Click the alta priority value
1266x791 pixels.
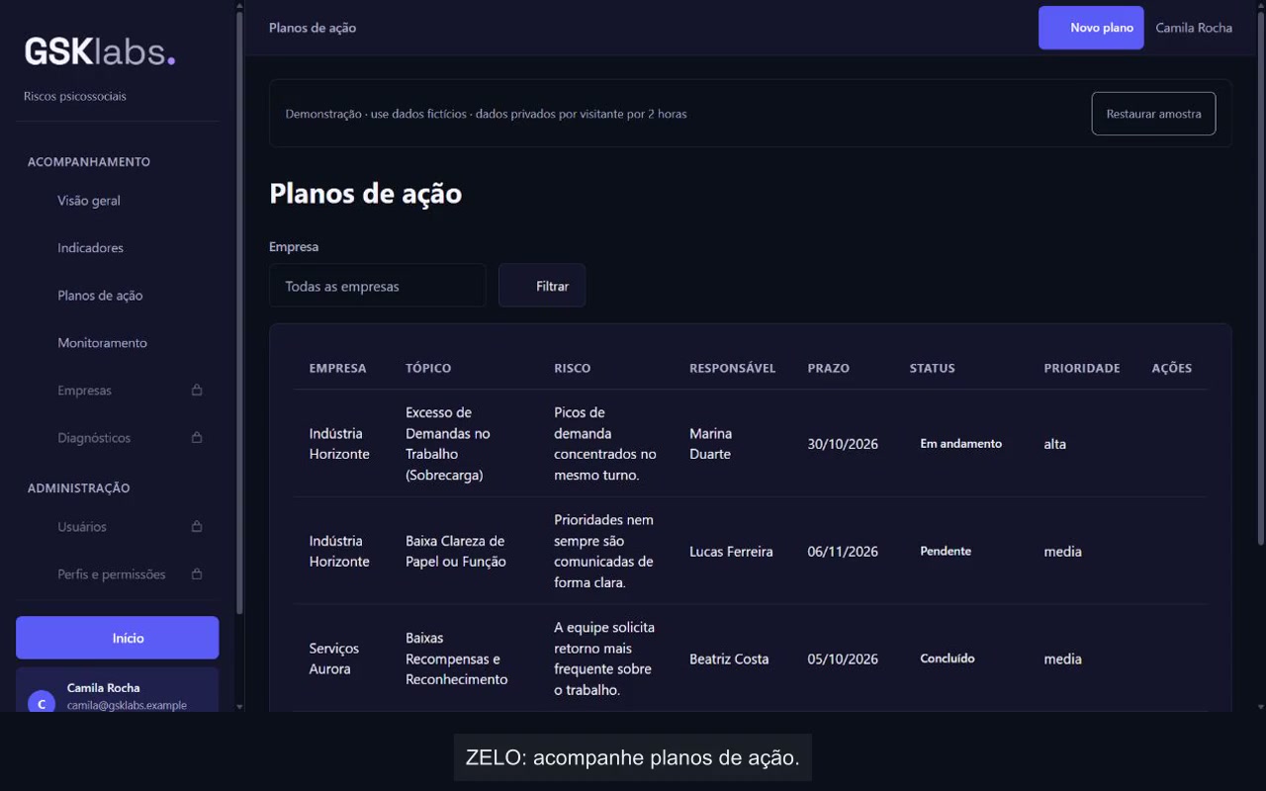coord(1055,444)
